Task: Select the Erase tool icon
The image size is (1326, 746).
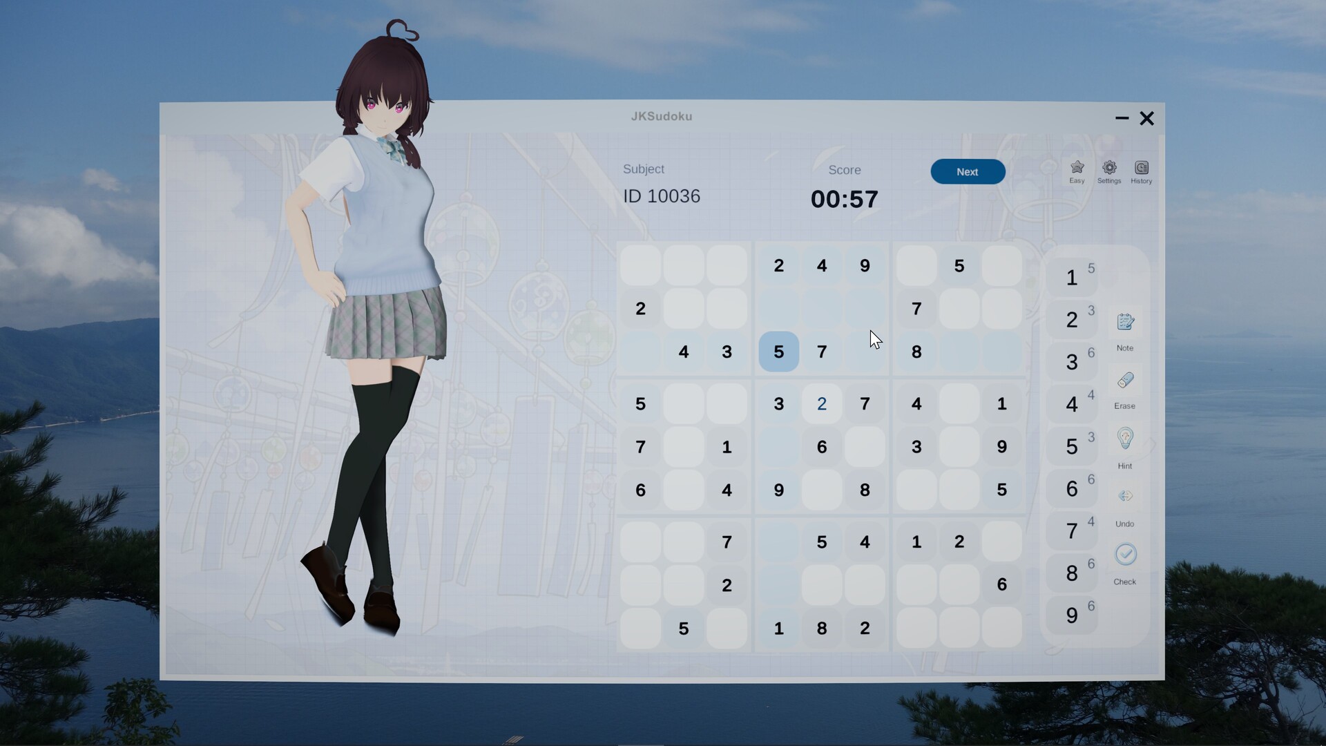Action: pos(1125,380)
